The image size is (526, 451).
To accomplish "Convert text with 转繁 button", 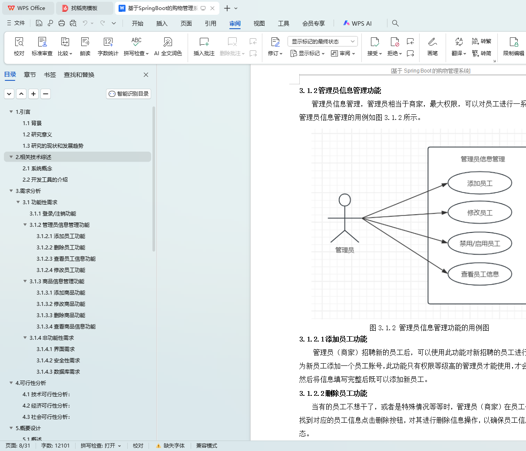I will 482,41.
